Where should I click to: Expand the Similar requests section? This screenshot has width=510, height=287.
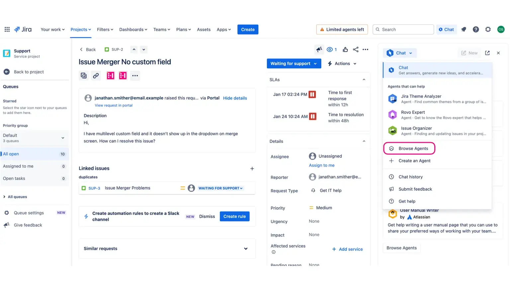(x=246, y=248)
